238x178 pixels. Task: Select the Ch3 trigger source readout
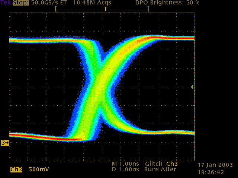pos(171,164)
